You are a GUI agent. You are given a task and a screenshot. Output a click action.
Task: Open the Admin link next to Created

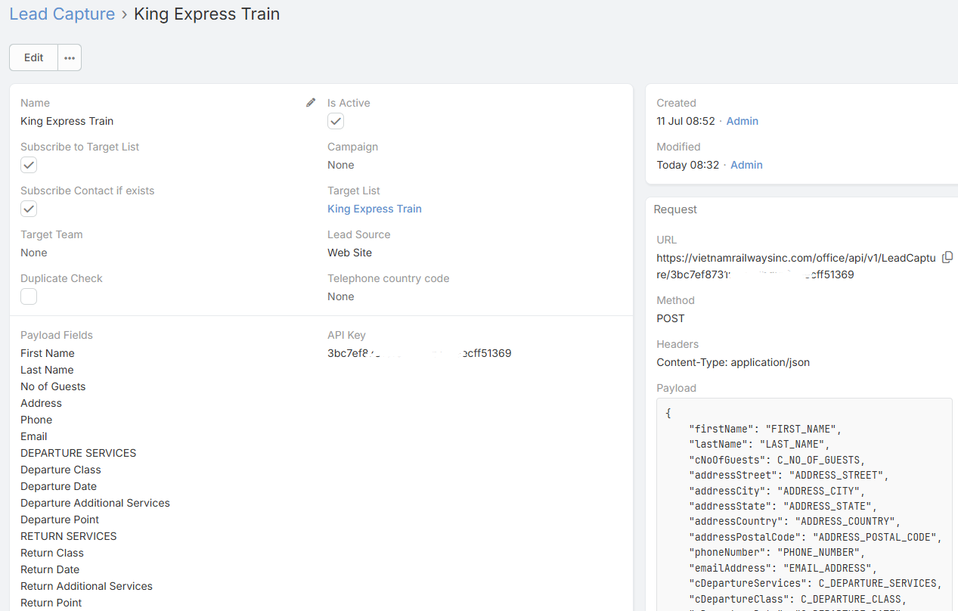click(742, 121)
